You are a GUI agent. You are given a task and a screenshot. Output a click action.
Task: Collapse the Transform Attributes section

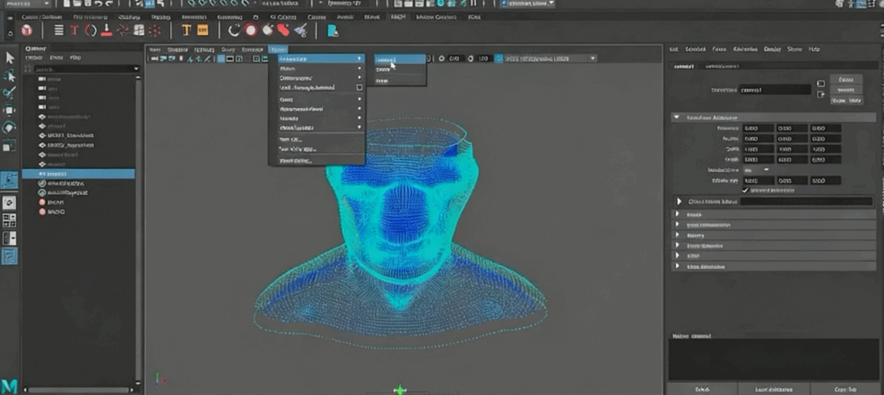676,117
